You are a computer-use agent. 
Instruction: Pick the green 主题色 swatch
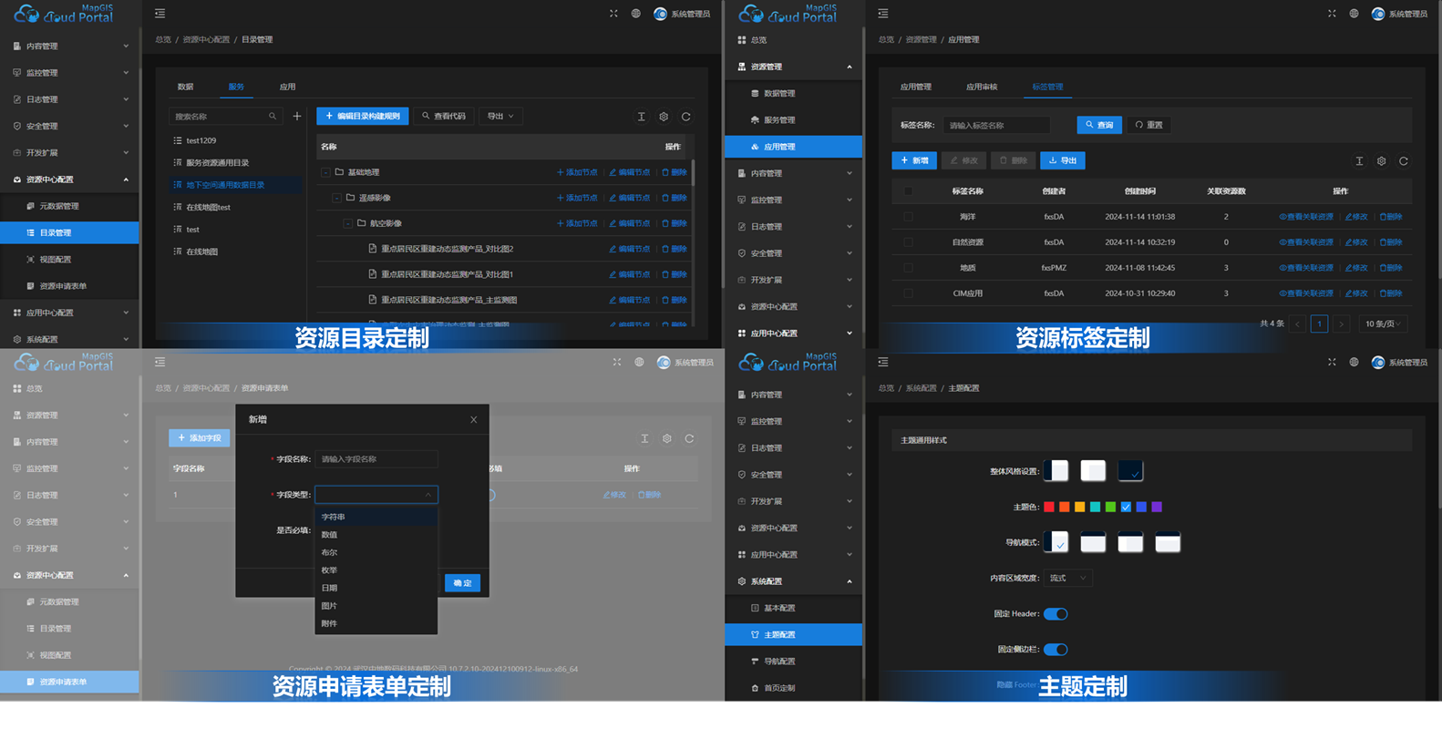(x=1110, y=507)
